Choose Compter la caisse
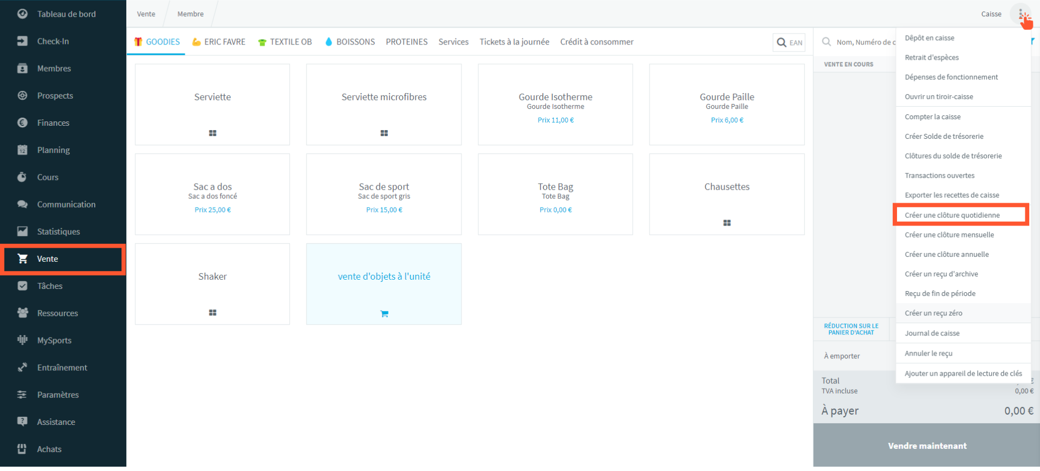Image resolution: width=1040 pixels, height=471 pixels. click(x=963, y=117)
